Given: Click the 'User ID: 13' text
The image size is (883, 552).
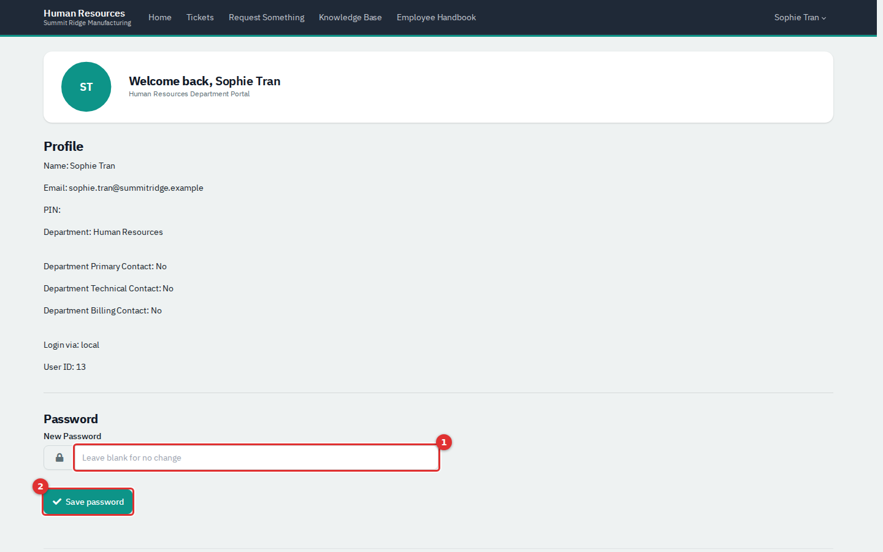Looking at the screenshot, I should [64, 367].
